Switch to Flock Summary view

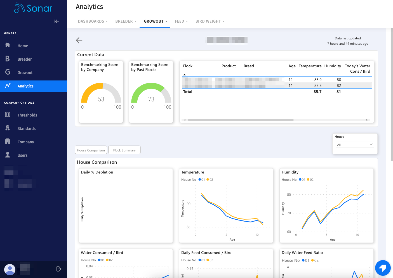pos(124,150)
